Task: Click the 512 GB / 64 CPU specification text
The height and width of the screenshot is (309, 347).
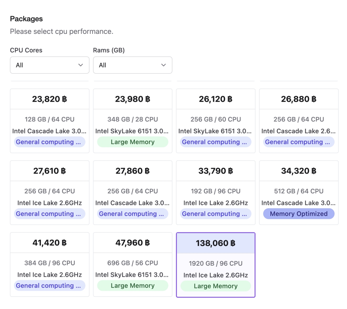Action: click(x=299, y=191)
